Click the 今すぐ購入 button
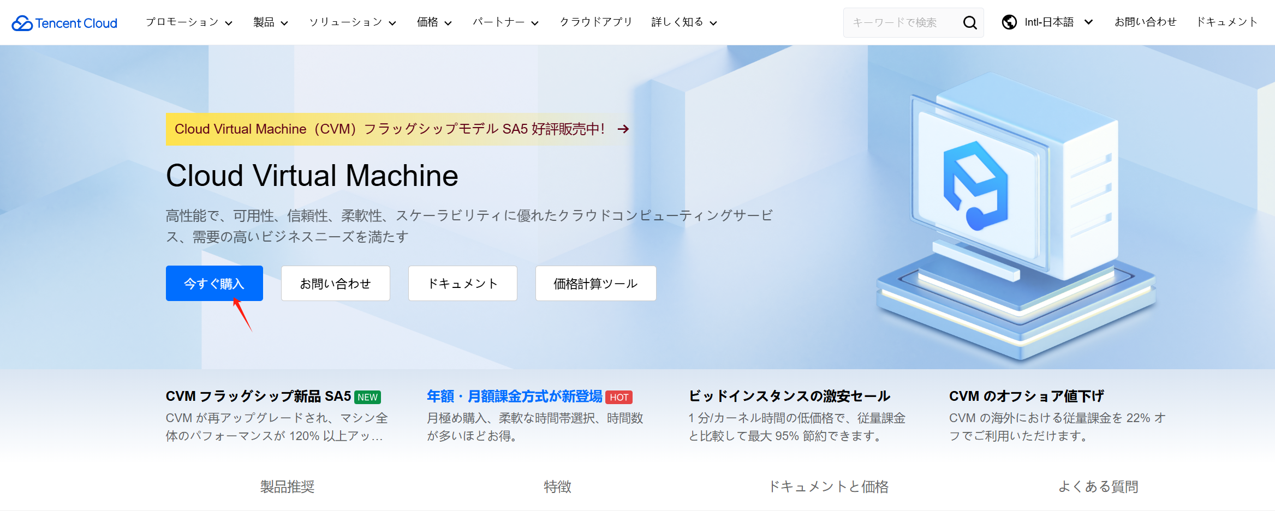 coord(215,284)
